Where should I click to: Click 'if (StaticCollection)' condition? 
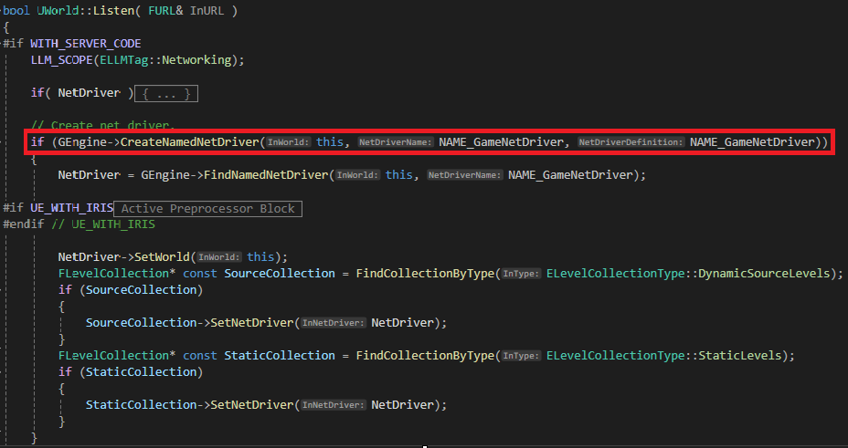click(x=131, y=372)
